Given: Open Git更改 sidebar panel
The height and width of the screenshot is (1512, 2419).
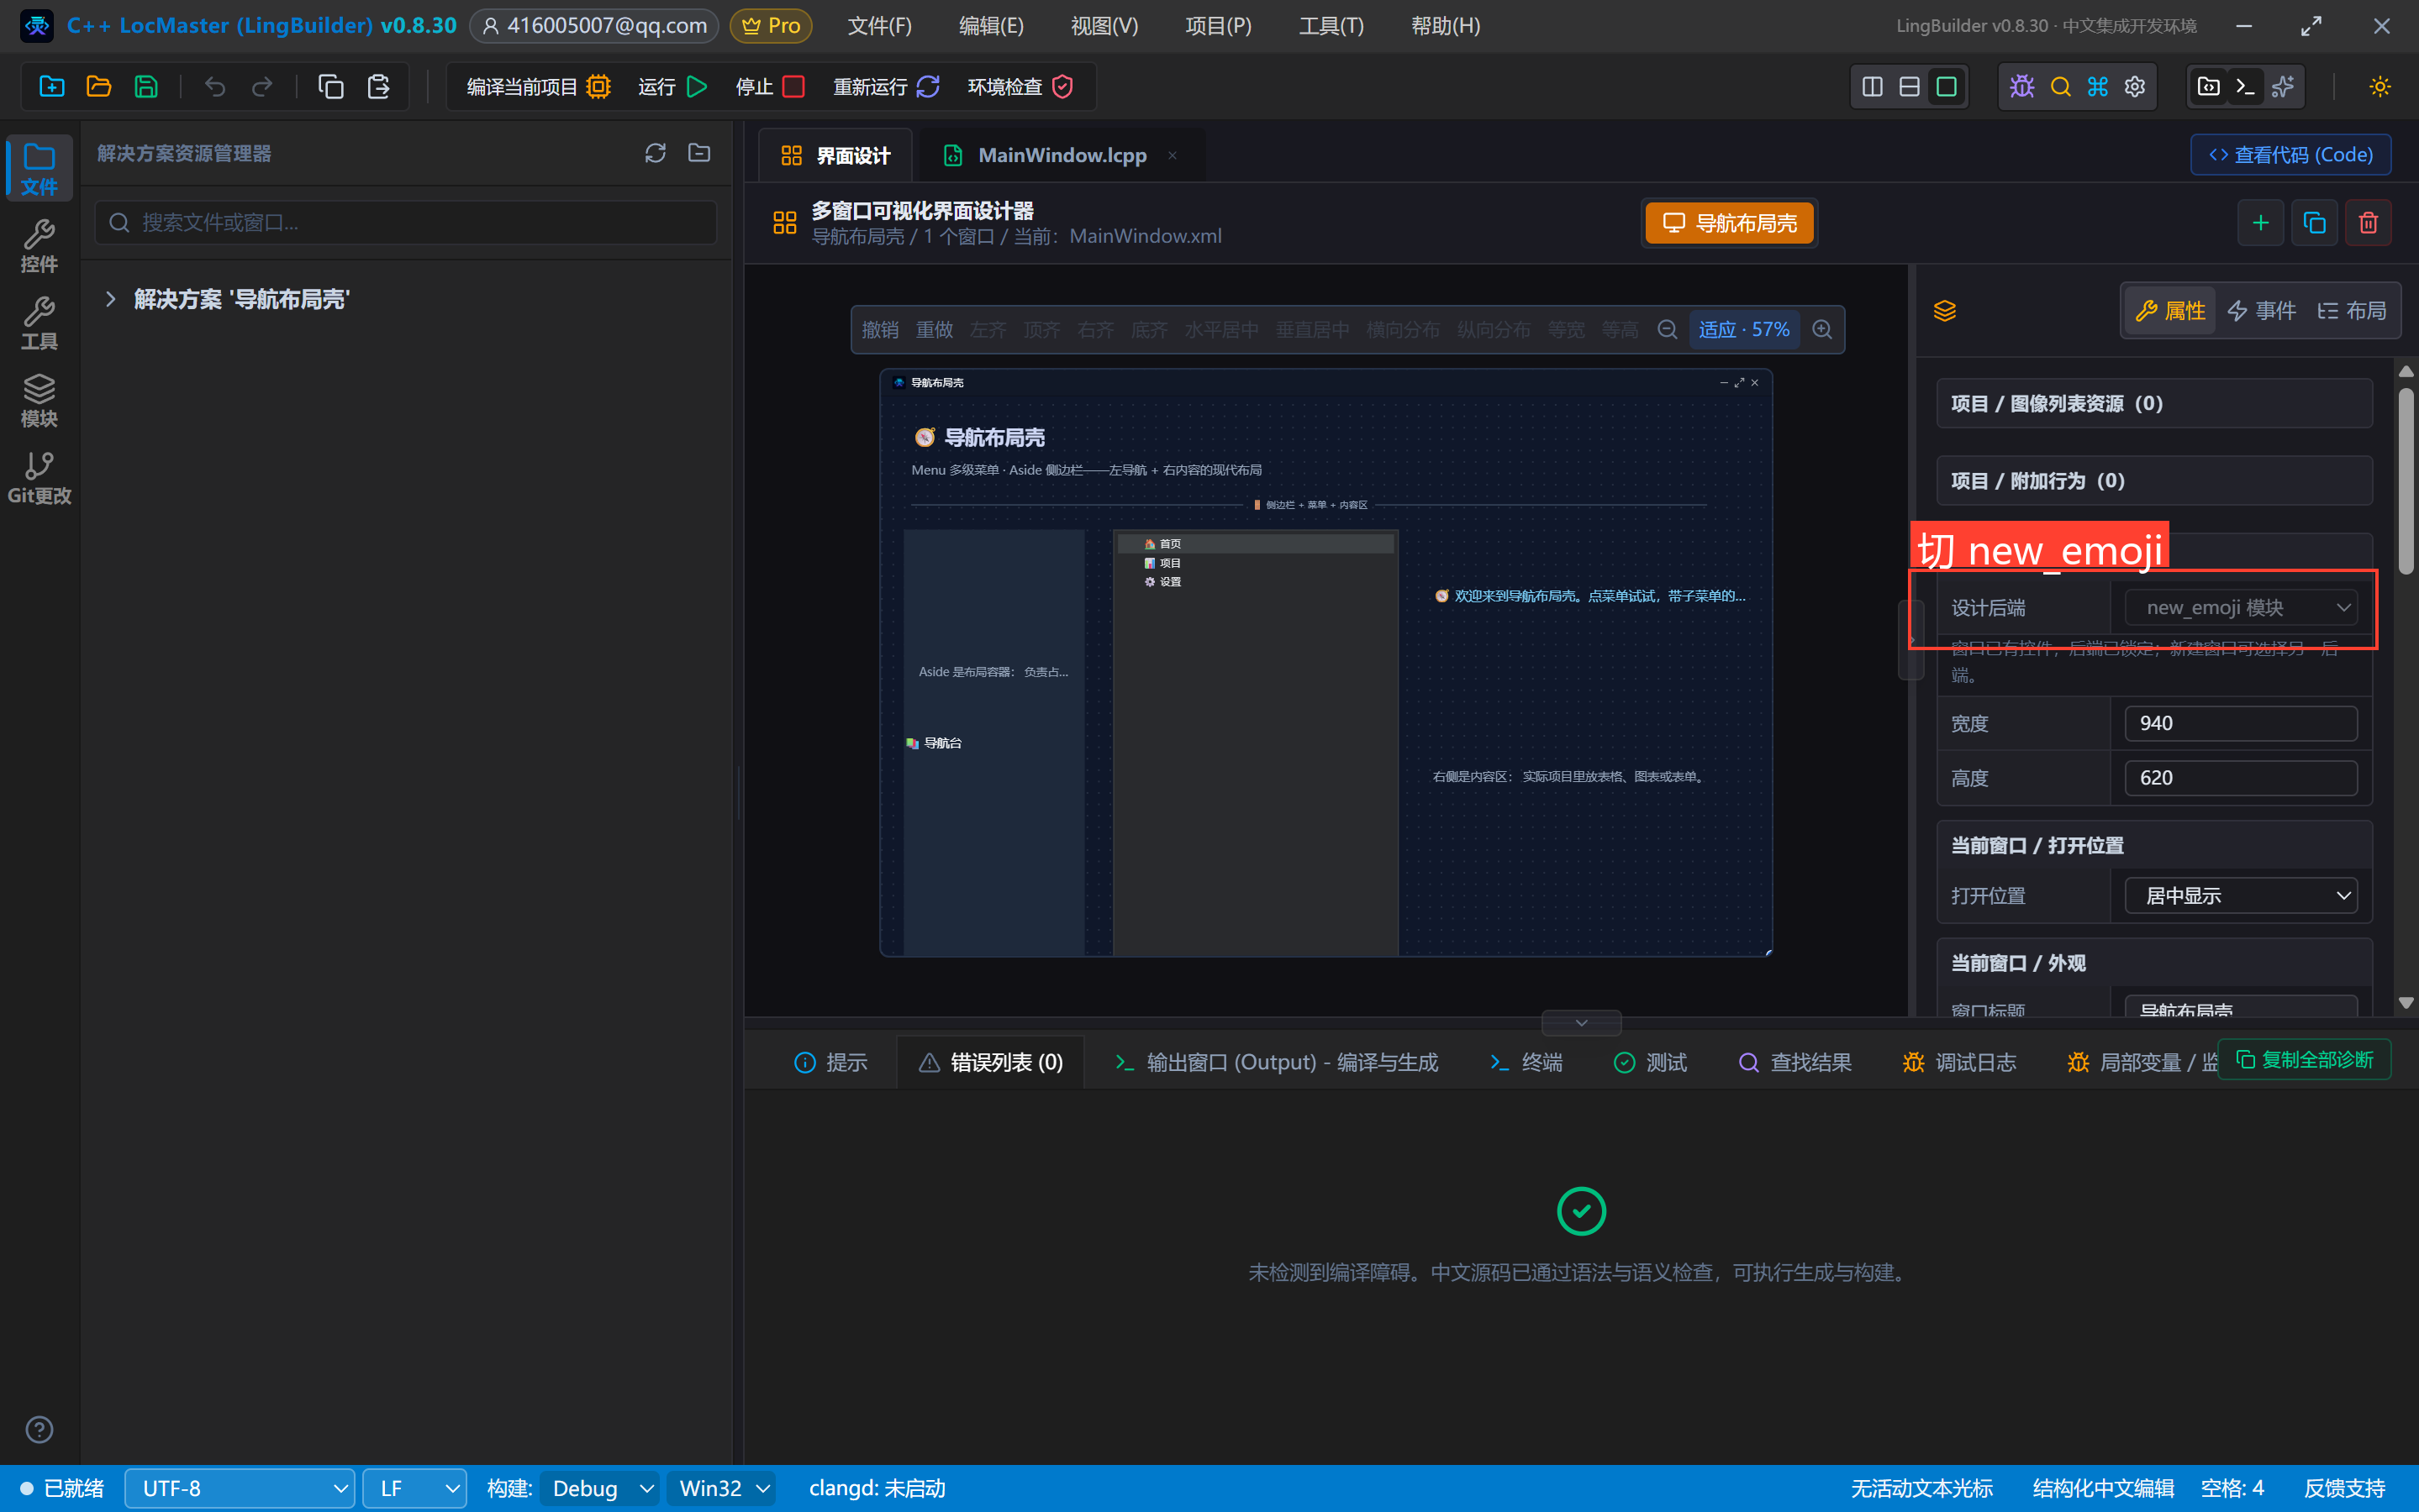Looking at the screenshot, I should (x=39, y=478).
